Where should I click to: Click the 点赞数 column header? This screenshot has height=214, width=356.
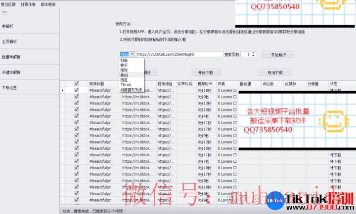point(295,84)
